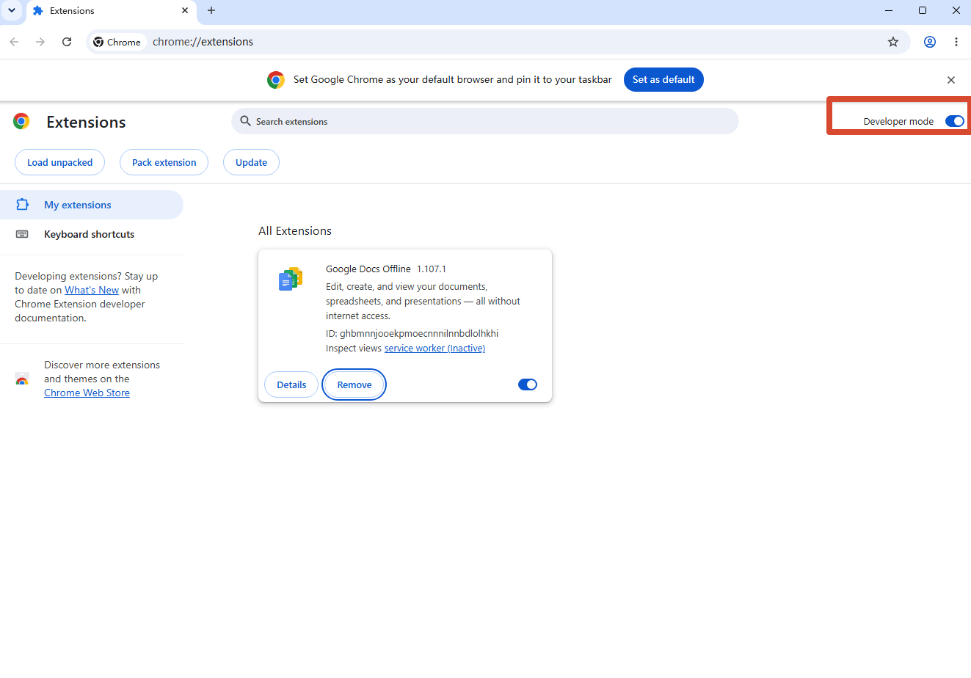Reload the extensions page
This screenshot has width=971, height=678.
pyautogui.click(x=67, y=42)
